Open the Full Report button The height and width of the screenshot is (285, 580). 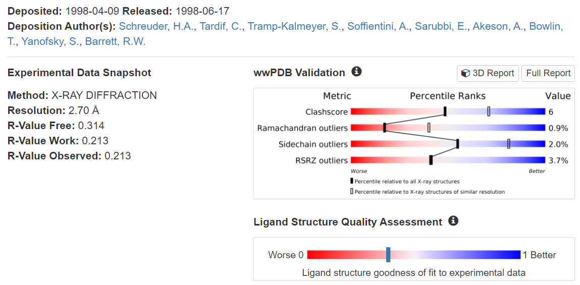pos(548,73)
